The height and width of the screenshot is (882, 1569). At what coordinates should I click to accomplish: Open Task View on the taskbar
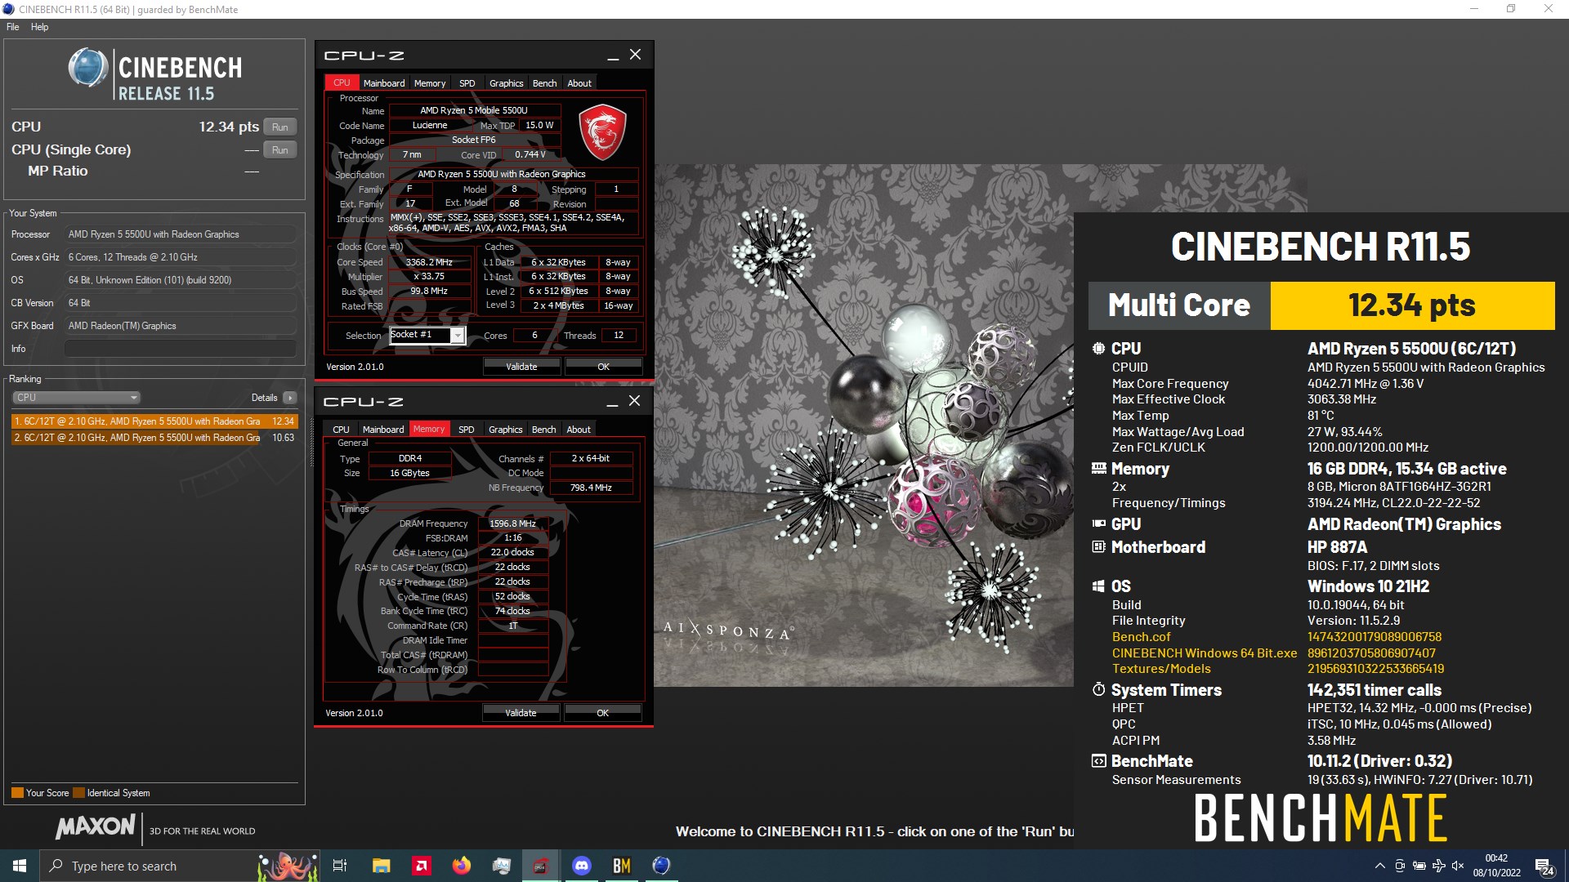point(340,866)
